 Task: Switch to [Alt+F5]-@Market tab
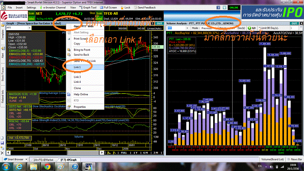(x=43, y=160)
